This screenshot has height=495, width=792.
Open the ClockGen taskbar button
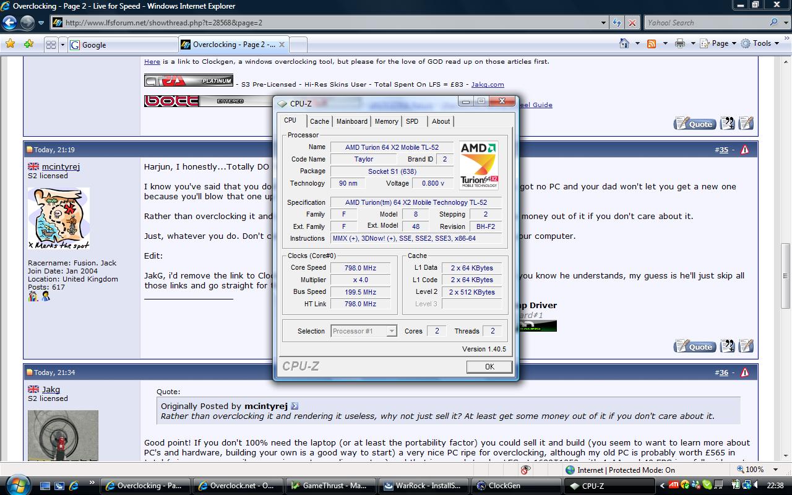517,486
